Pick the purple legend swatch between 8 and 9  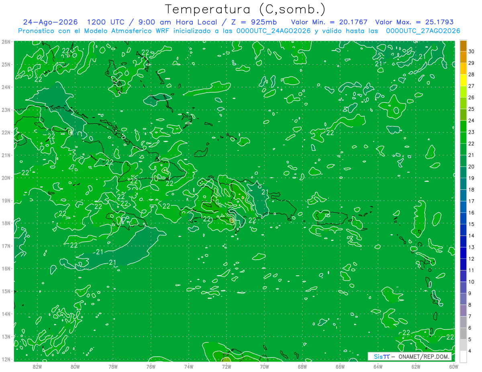pyautogui.click(x=463, y=299)
